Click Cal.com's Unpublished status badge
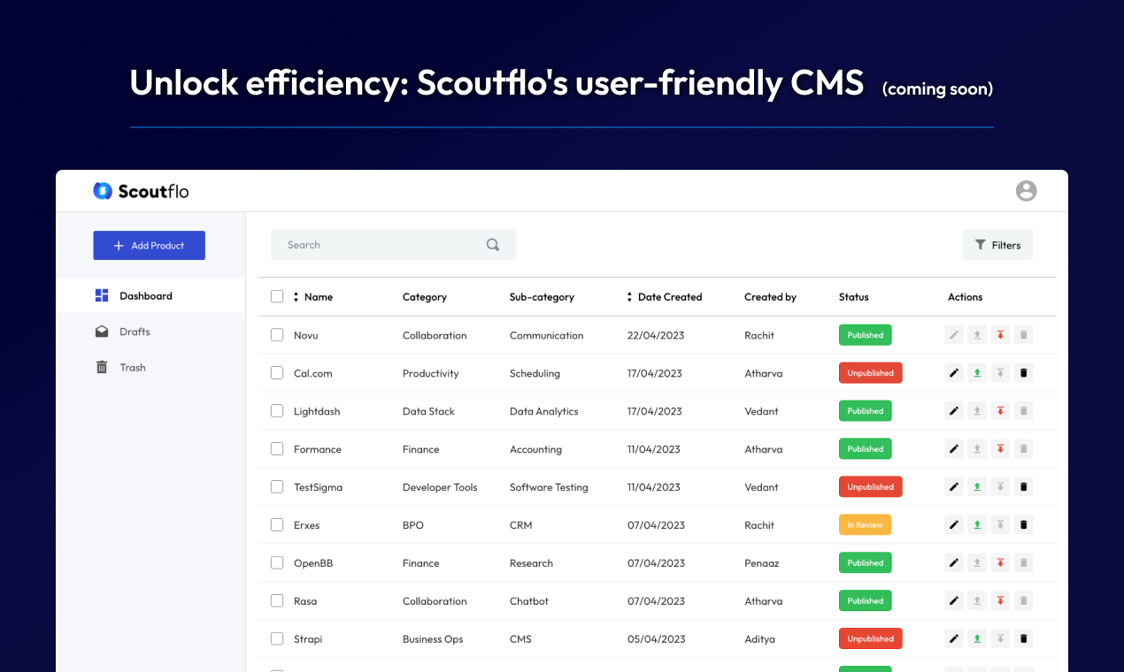Screen dimensions: 1124x672 [871, 373]
